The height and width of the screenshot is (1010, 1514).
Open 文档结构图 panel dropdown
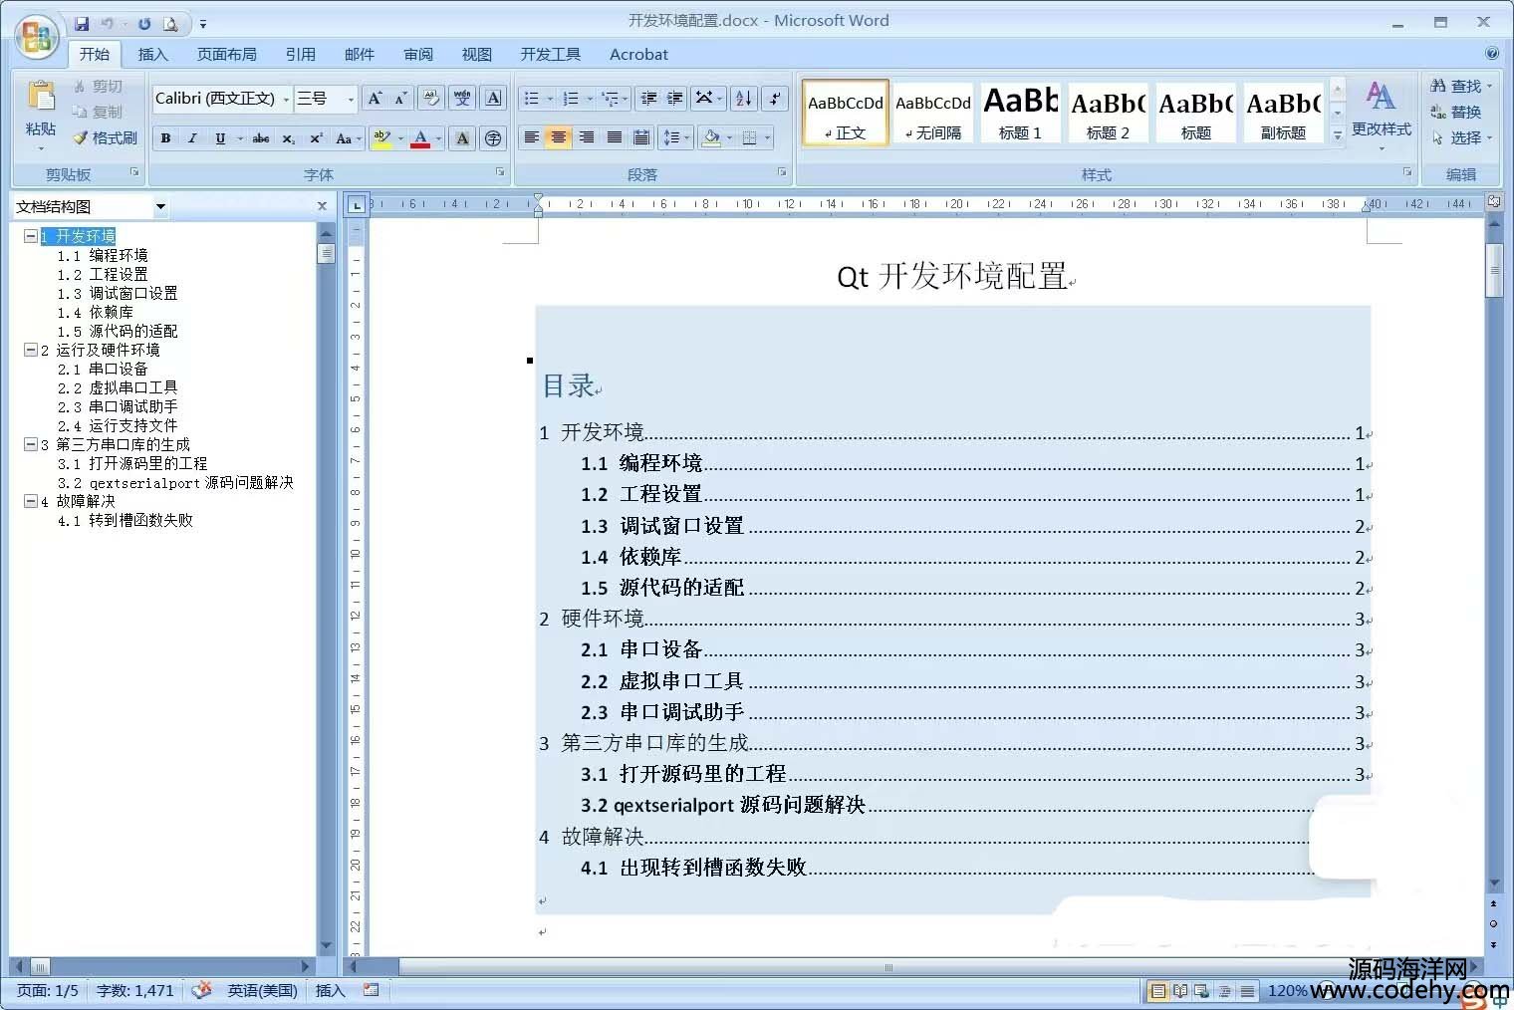(160, 206)
